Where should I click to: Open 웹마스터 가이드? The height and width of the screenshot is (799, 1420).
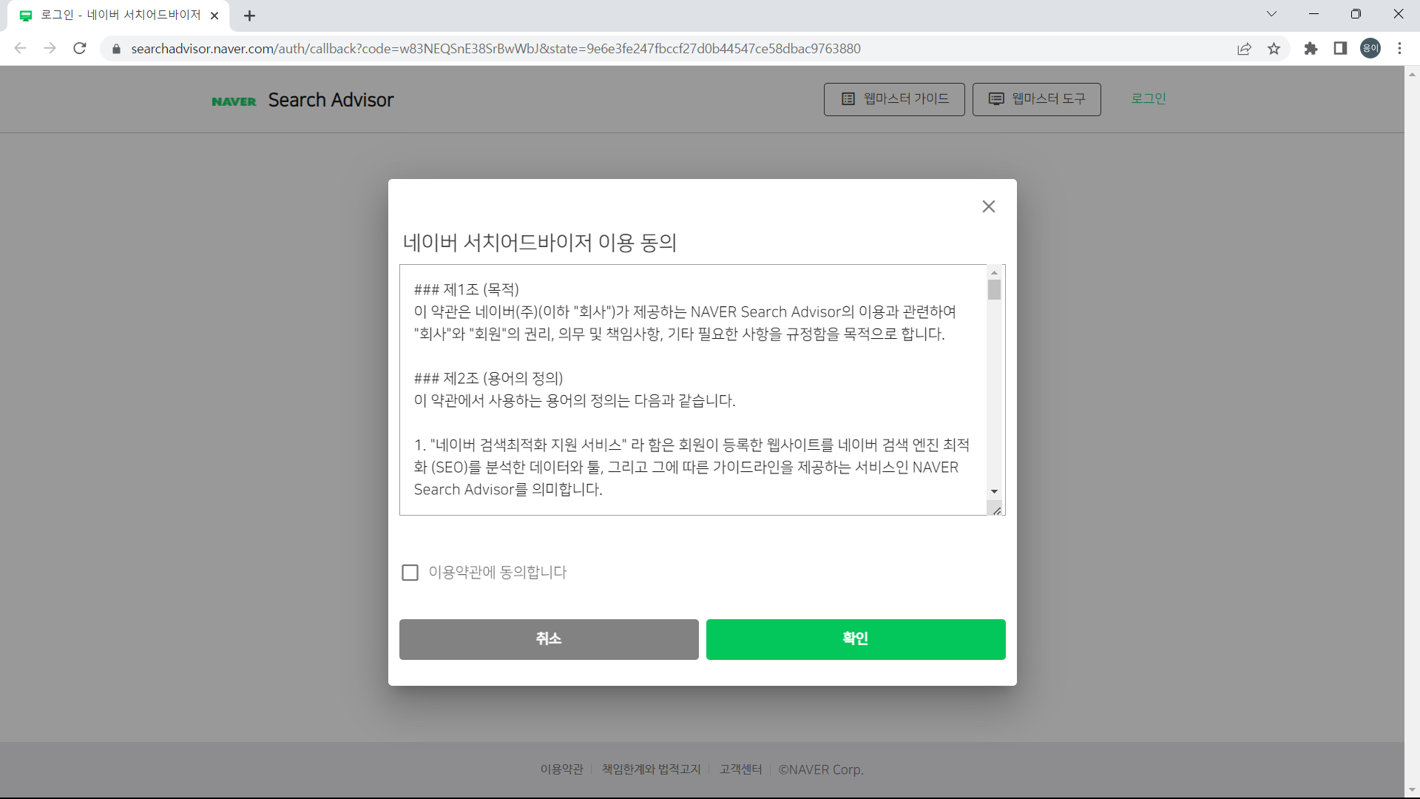point(893,99)
